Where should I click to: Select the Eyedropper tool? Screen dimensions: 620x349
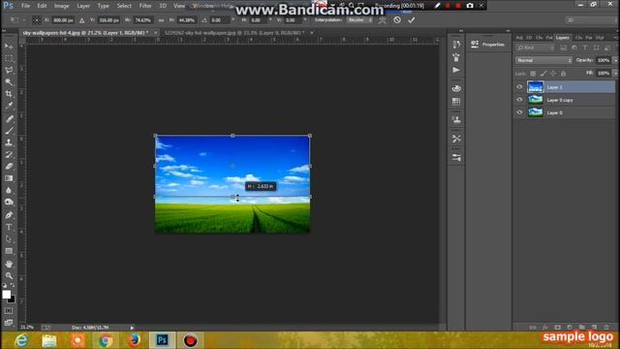pos(9,106)
